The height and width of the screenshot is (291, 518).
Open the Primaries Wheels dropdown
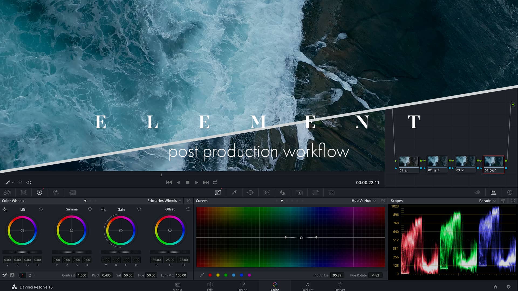click(x=163, y=200)
